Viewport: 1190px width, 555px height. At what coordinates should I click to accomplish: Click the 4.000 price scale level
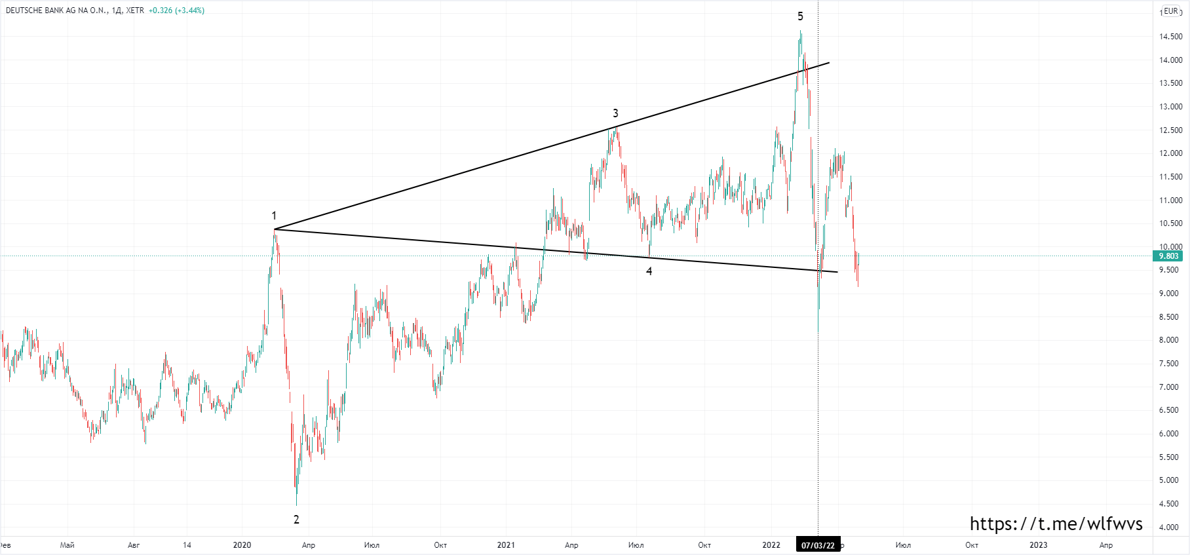point(1170,527)
